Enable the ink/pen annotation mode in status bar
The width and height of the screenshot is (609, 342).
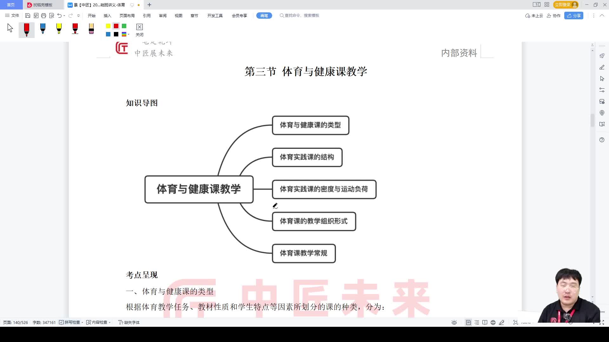point(502,322)
